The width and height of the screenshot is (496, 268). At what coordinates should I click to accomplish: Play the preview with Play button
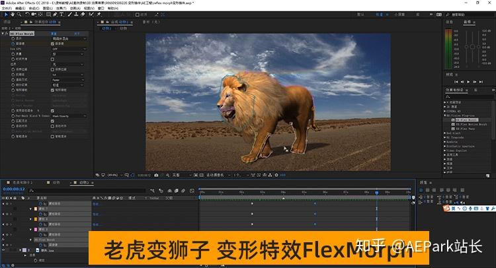pos(468,82)
